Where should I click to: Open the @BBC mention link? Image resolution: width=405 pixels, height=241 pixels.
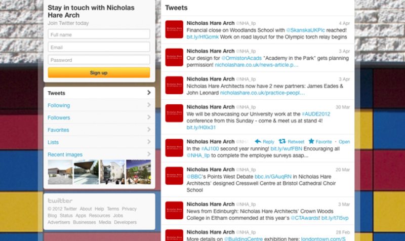pyautogui.click(x=194, y=176)
